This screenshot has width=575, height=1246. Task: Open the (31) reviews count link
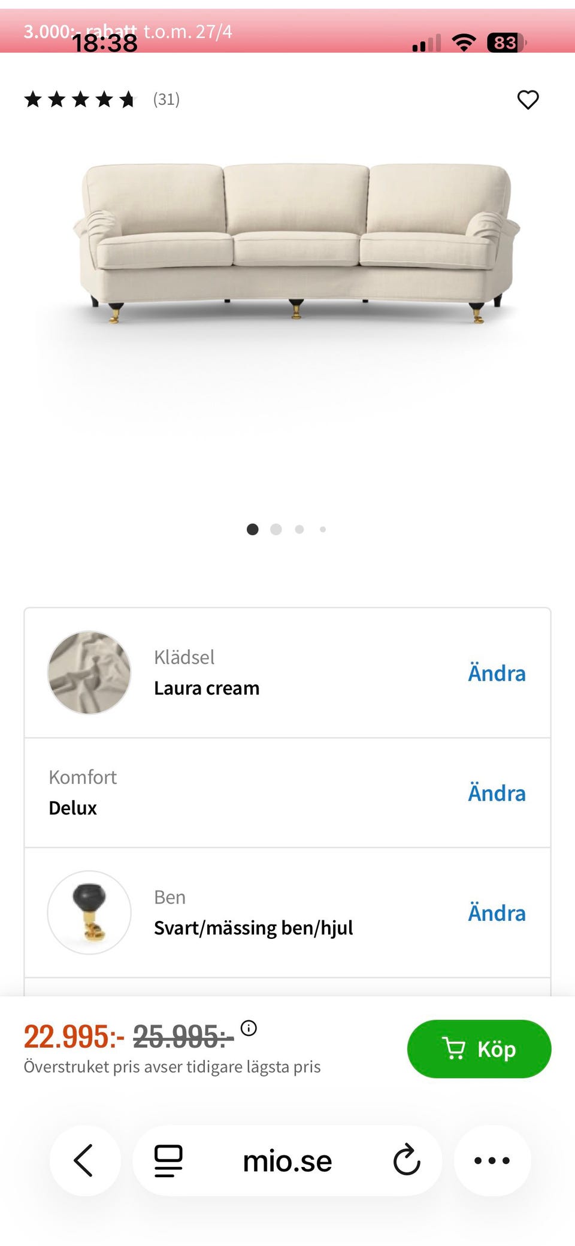click(167, 99)
